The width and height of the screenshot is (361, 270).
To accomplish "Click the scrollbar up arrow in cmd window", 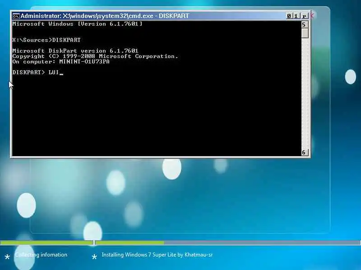I will (305, 25).
